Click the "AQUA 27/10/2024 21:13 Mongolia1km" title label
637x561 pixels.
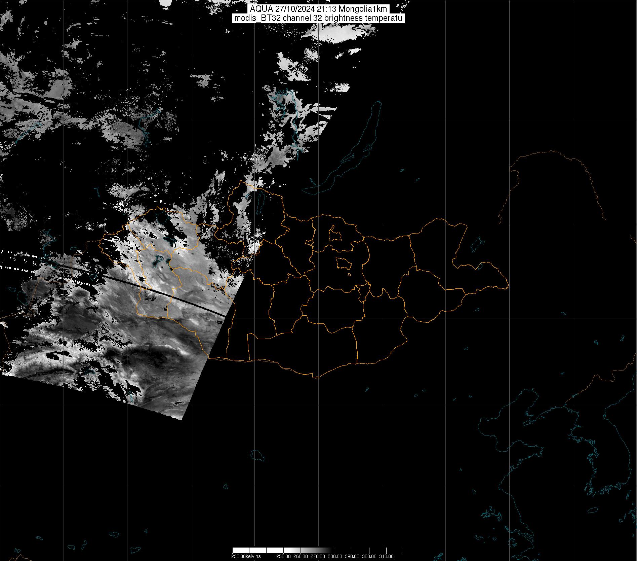click(x=318, y=9)
